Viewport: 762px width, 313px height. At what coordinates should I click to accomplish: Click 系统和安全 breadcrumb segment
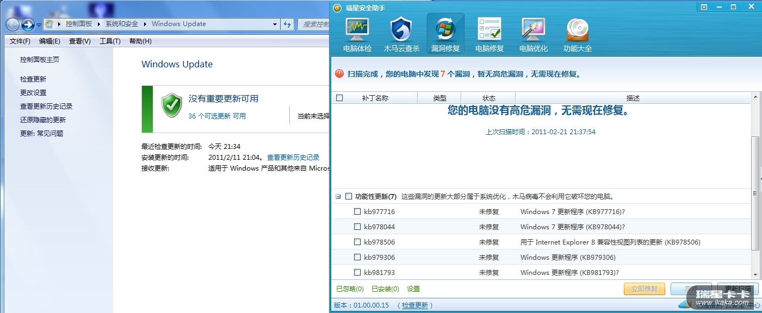(122, 24)
